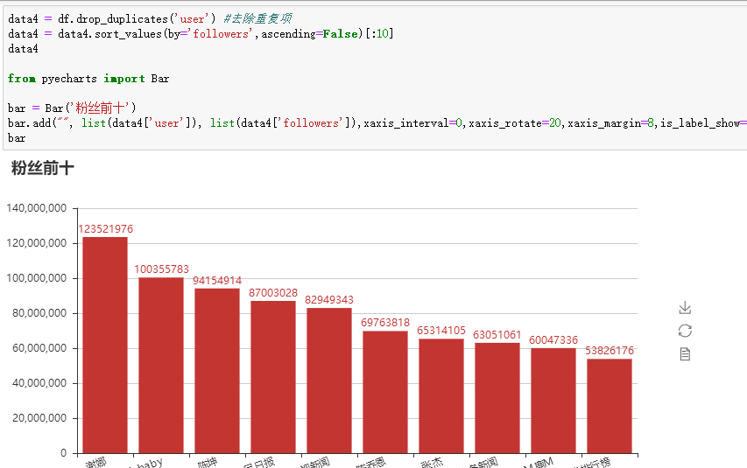
Task: Click the number label 87003028
Action: 273,293
